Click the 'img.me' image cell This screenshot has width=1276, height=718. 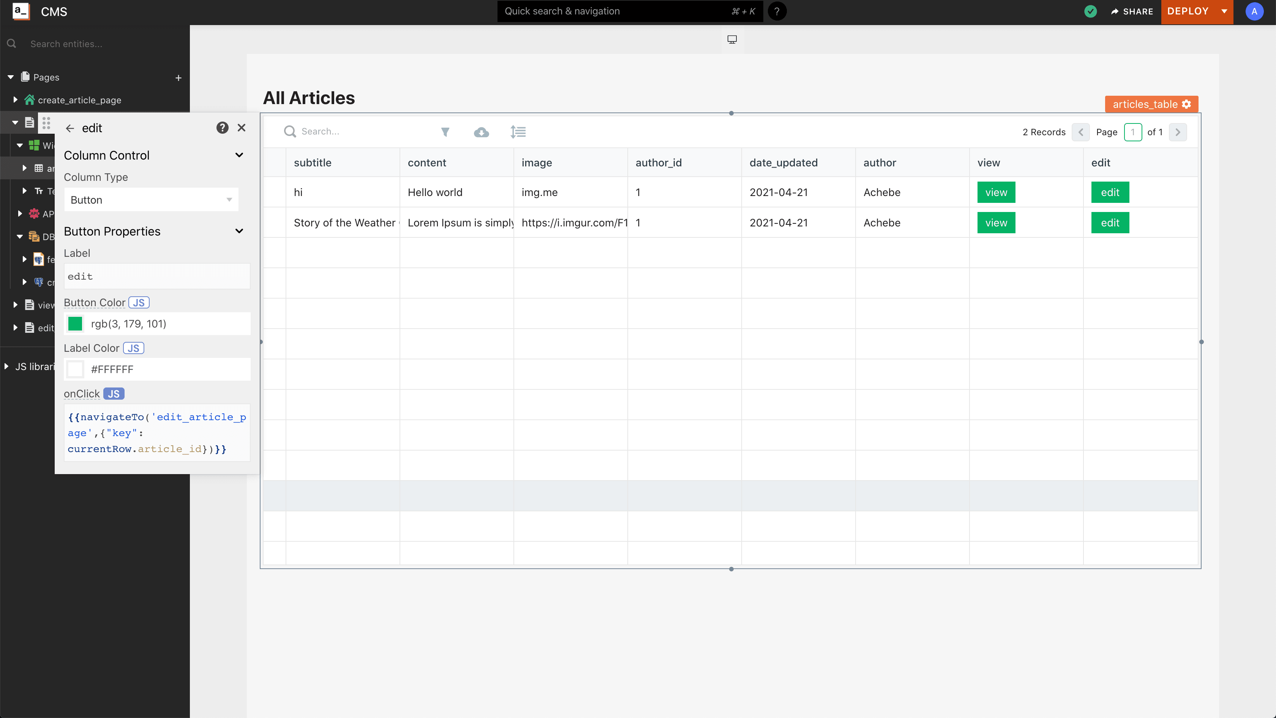click(x=571, y=192)
